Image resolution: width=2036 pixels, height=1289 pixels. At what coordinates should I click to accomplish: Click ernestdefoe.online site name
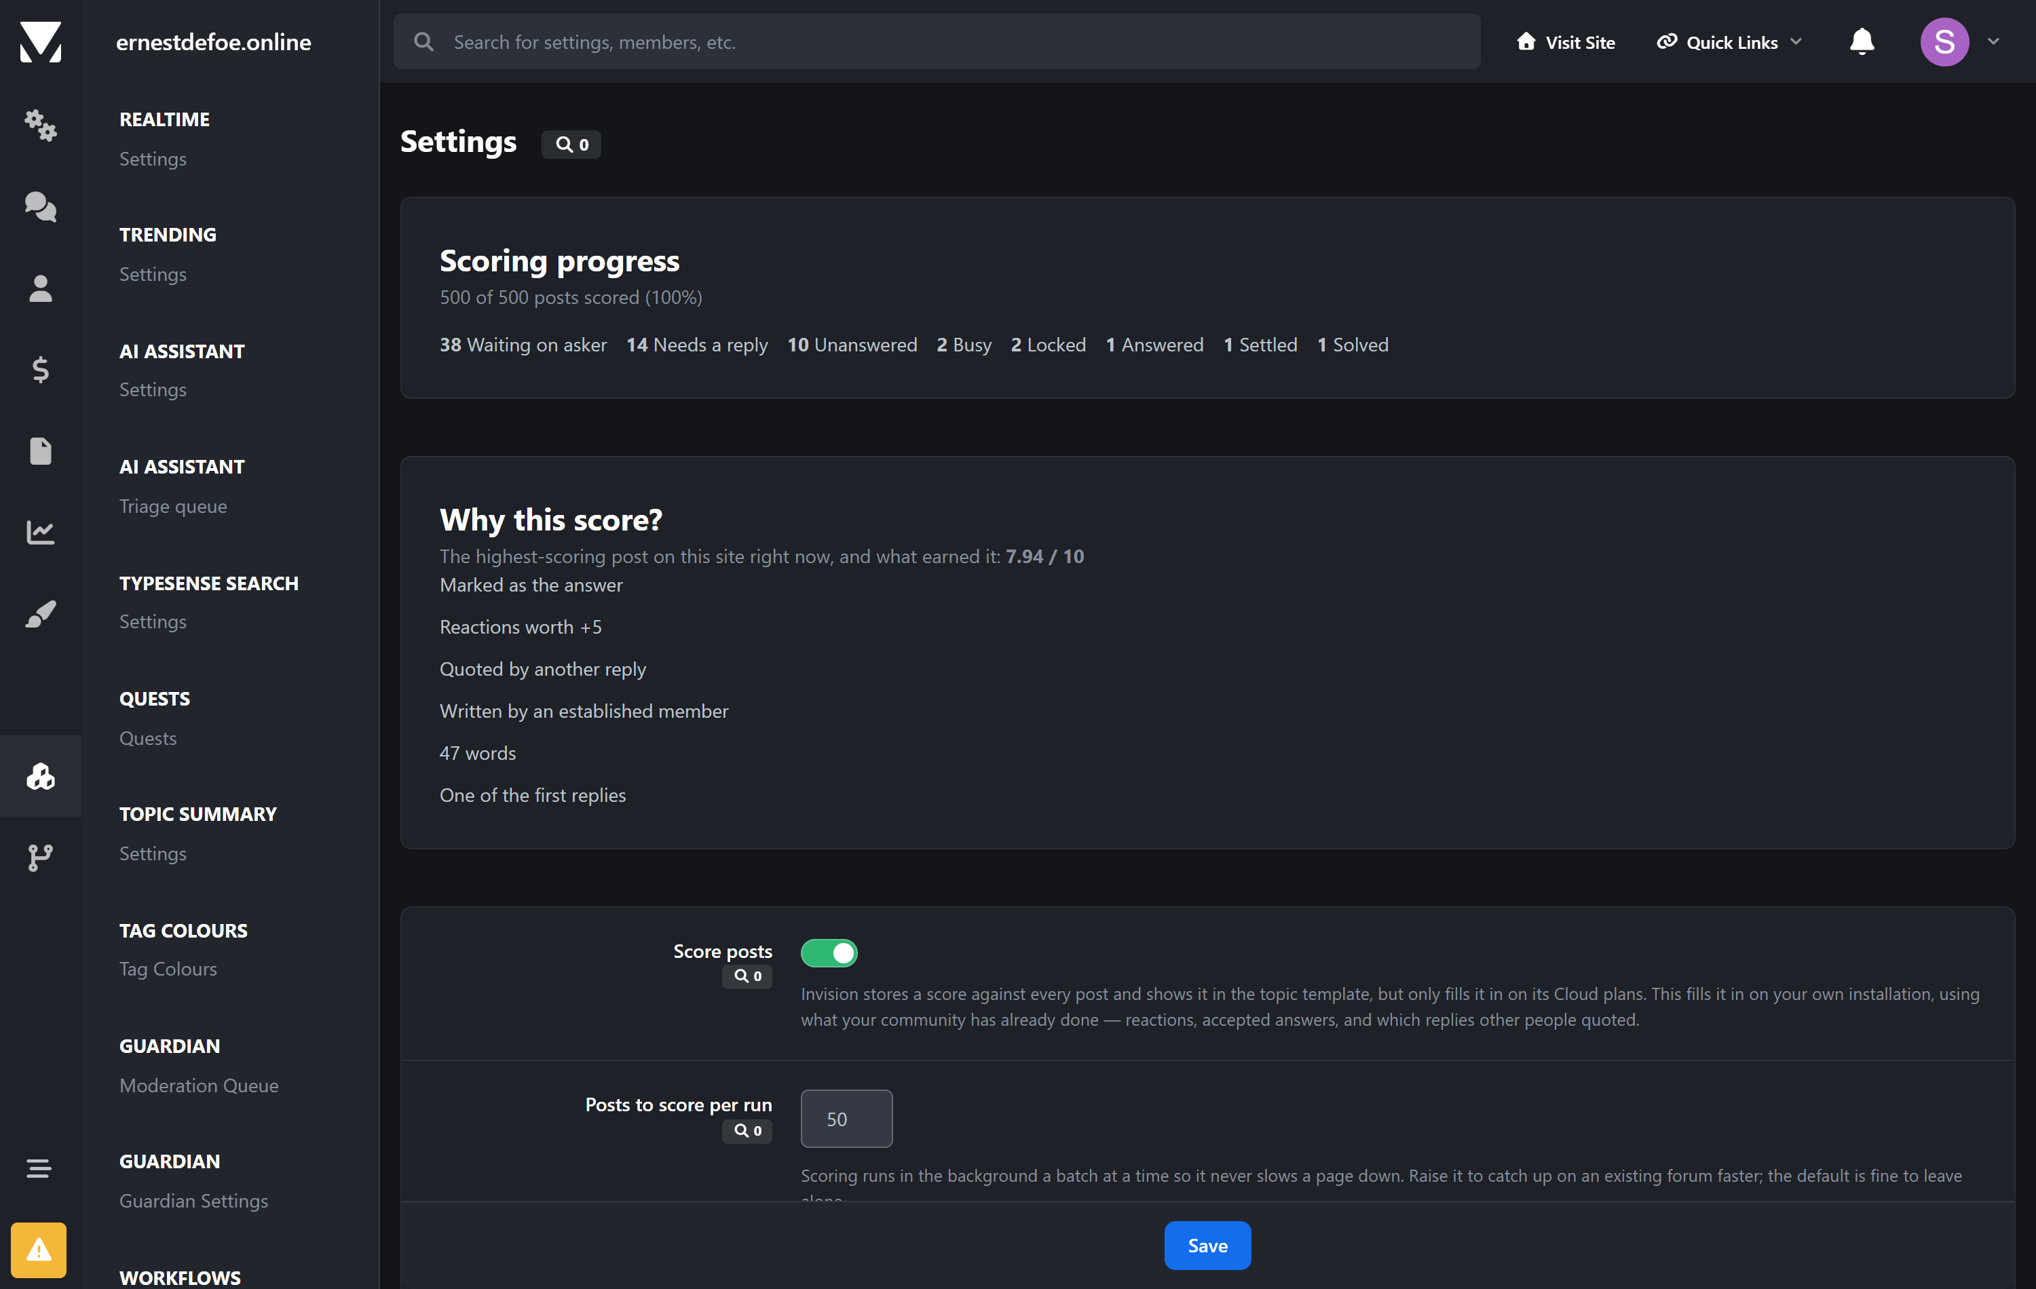pos(214,42)
